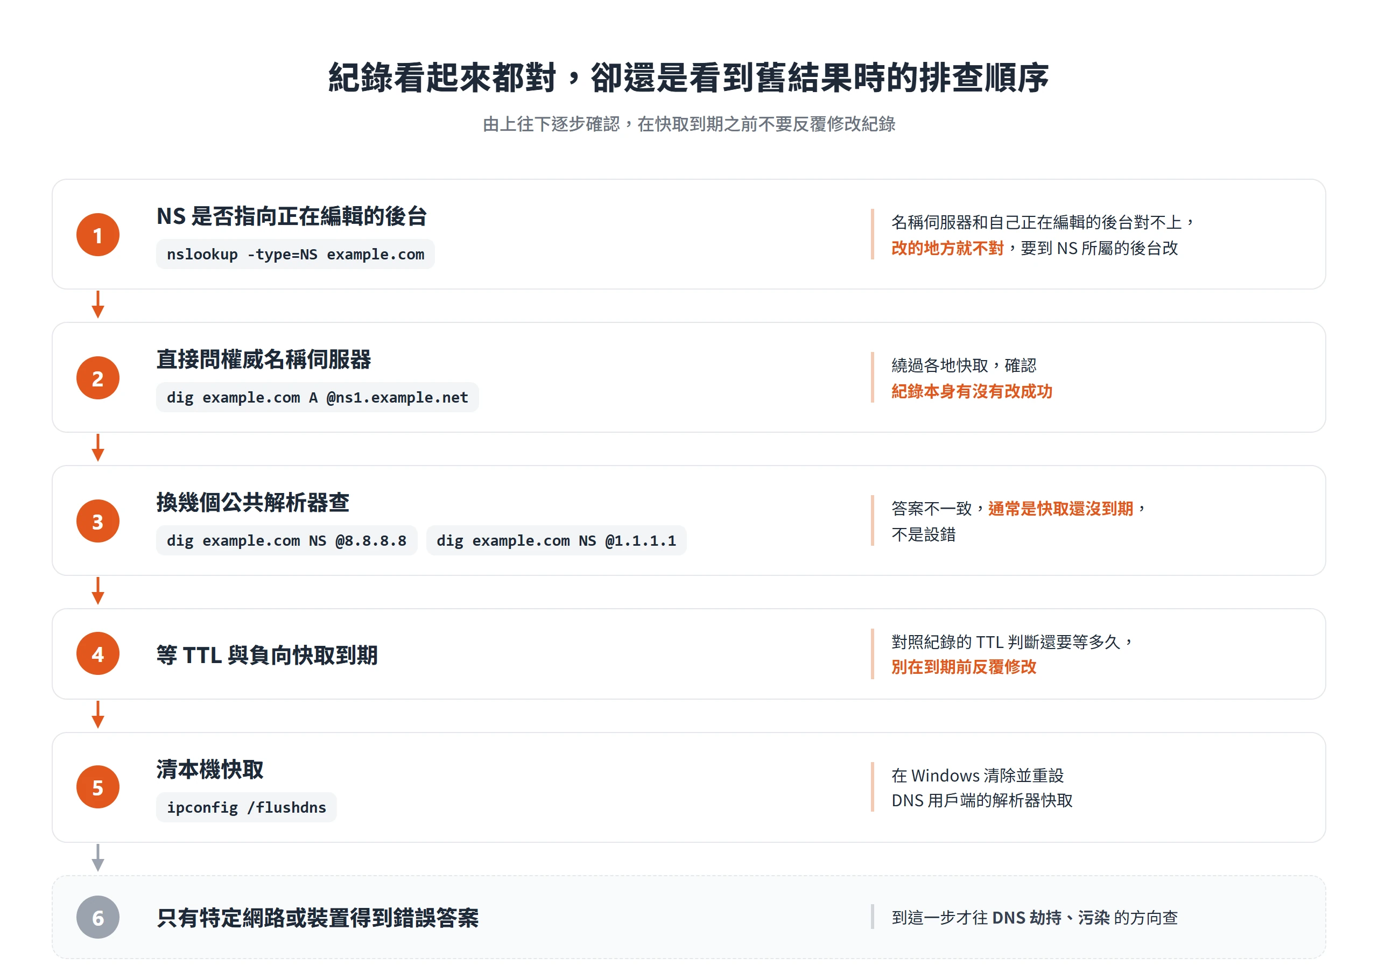1378x972 pixels.
Task: Click note 在 Windows 清除並重設
Action: pyautogui.click(x=977, y=775)
